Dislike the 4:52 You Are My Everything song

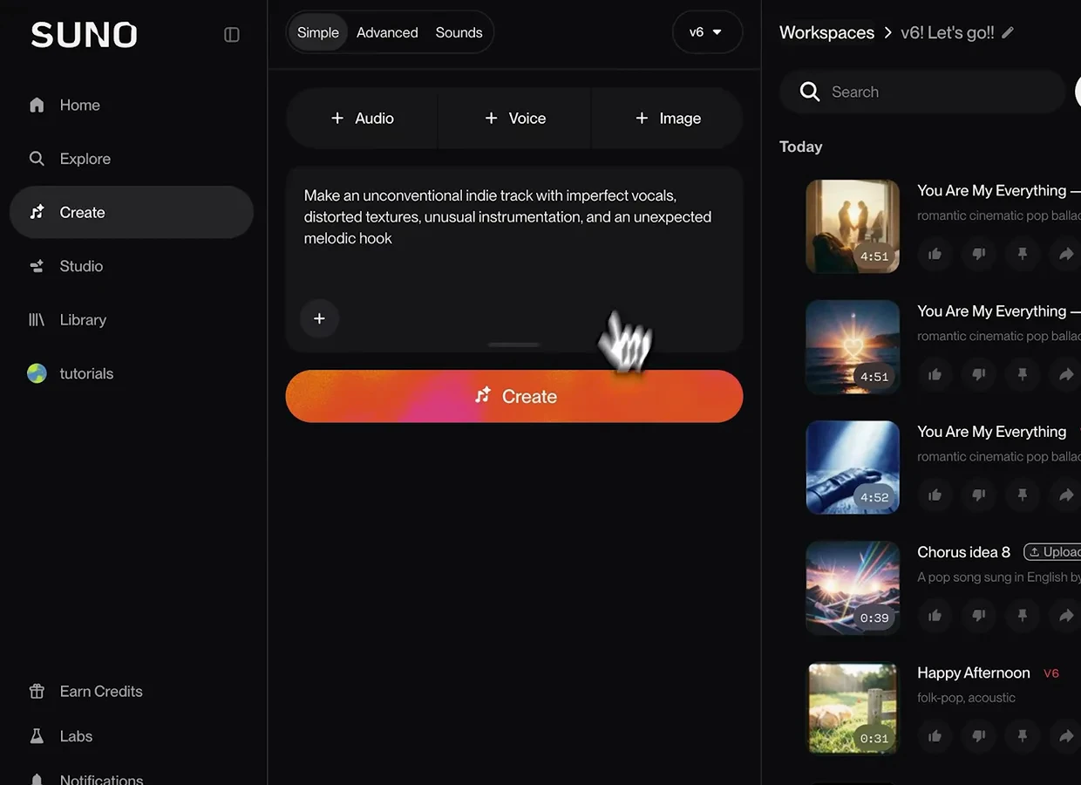[978, 495]
